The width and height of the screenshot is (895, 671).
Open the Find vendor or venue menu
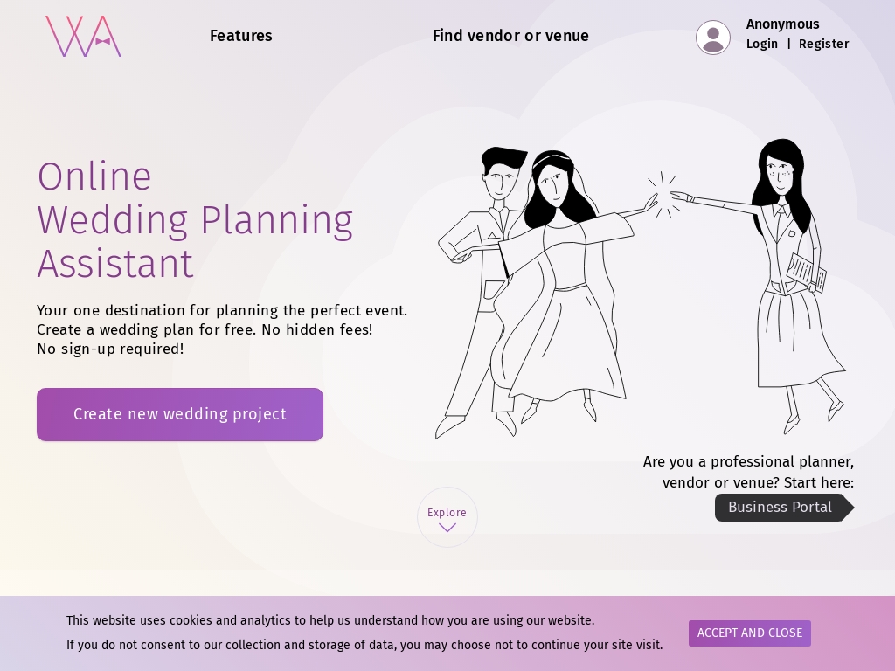pos(510,36)
